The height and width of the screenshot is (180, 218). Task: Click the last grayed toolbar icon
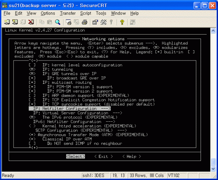(x=133, y=22)
